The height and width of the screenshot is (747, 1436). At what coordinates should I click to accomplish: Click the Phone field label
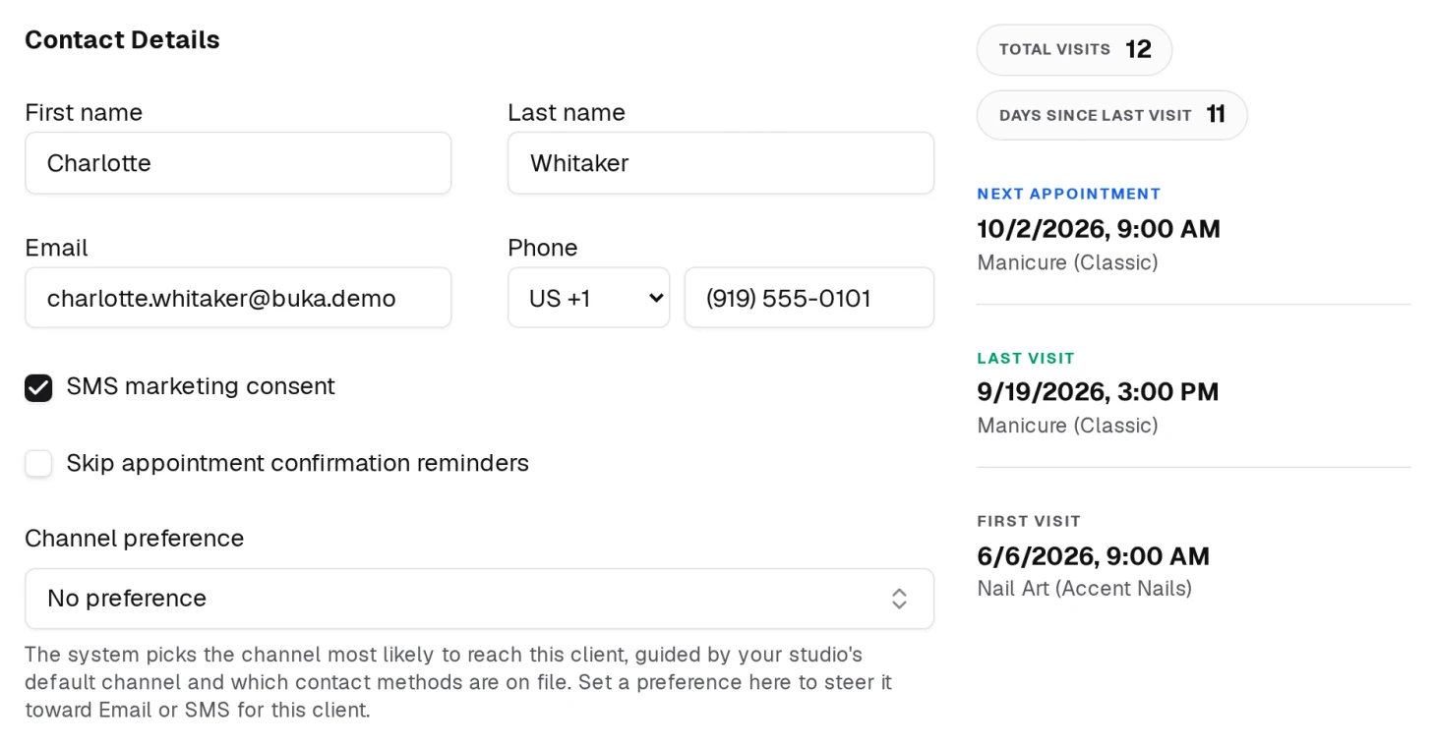click(x=542, y=248)
